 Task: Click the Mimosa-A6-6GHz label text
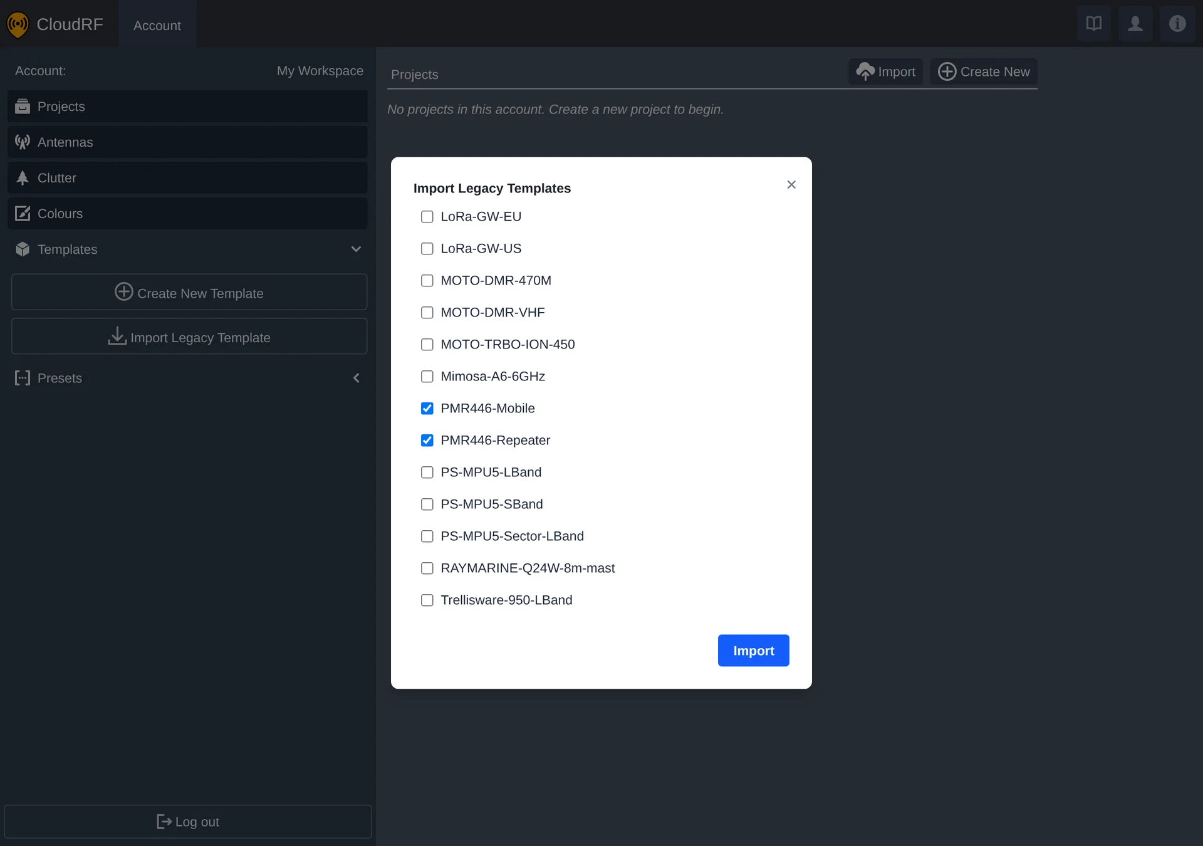pyautogui.click(x=492, y=377)
